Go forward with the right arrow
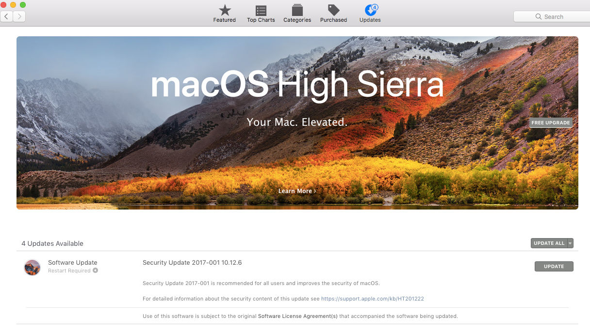Screen dimensions: 590x331 click(19, 16)
